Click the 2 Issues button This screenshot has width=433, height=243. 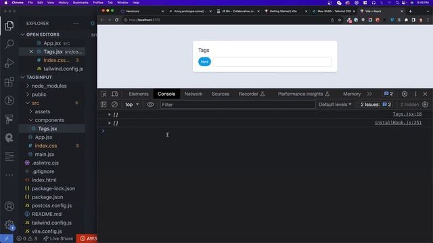tap(375, 105)
